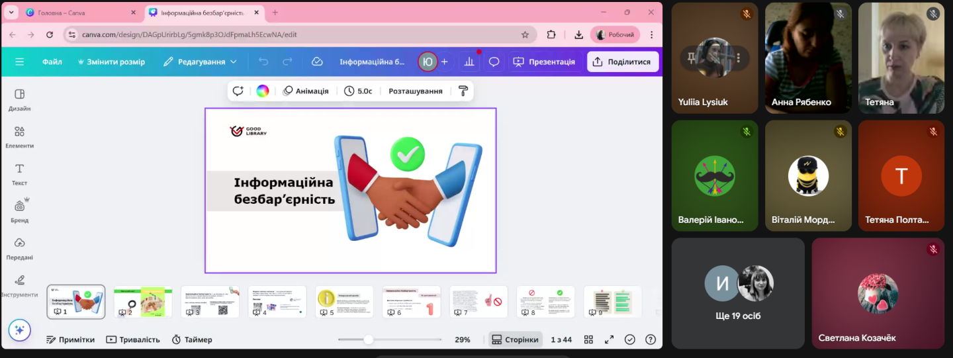Image resolution: width=953 pixels, height=358 pixels.
Task: Open slide thumbnail 4
Action: point(277,302)
